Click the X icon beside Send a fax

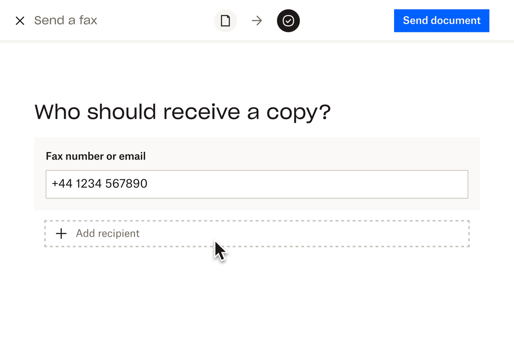point(20,20)
